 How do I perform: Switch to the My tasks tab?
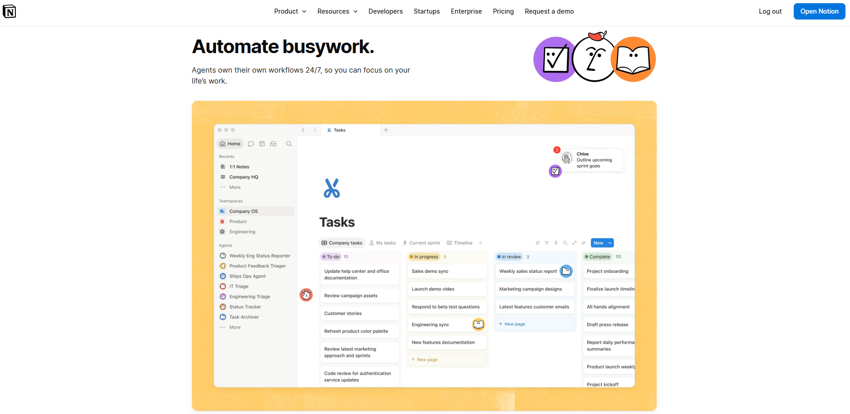pos(383,243)
